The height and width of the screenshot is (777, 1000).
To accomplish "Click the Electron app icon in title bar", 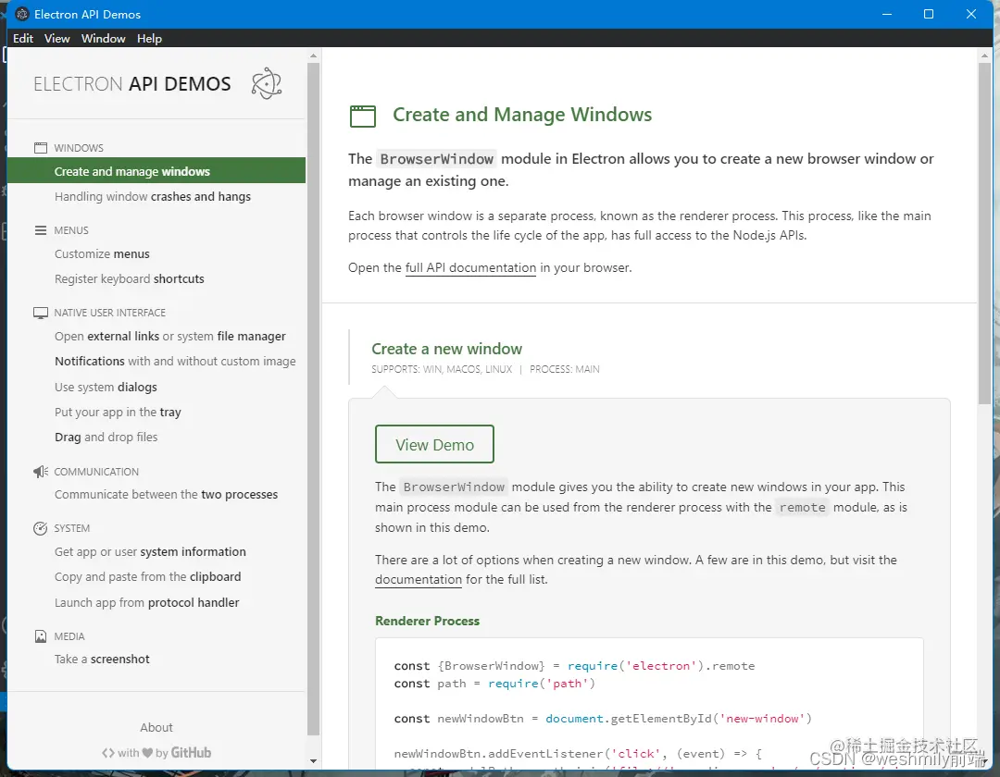I will point(22,14).
